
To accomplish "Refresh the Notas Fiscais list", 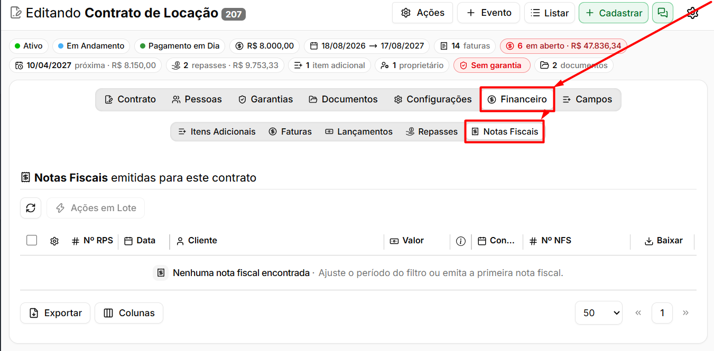I will pyautogui.click(x=31, y=208).
